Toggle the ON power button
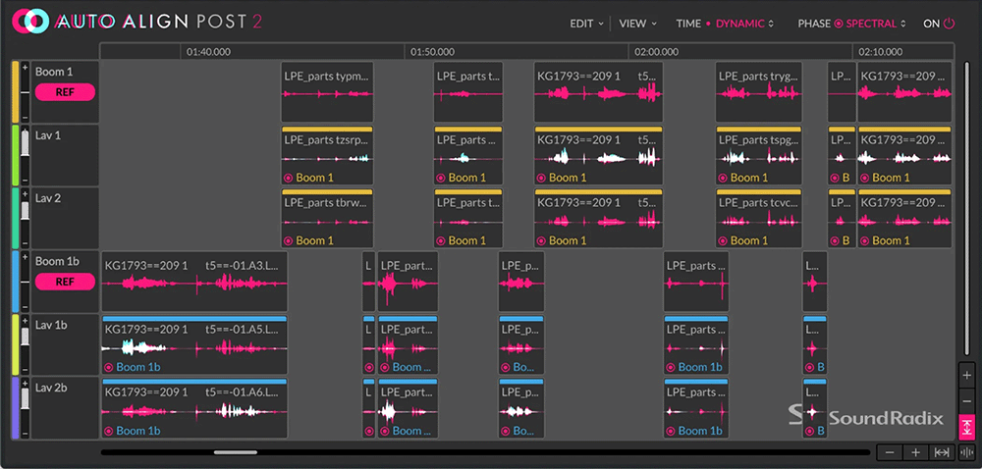This screenshot has height=469, width=982. (940, 24)
